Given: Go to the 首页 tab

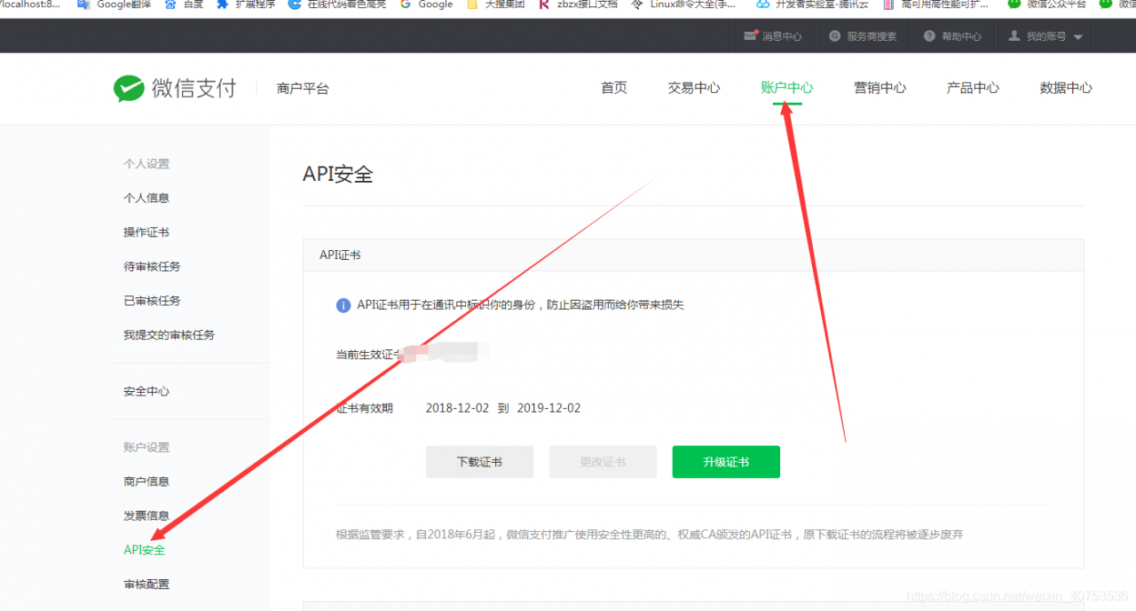Looking at the screenshot, I should pyautogui.click(x=614, y=88).
